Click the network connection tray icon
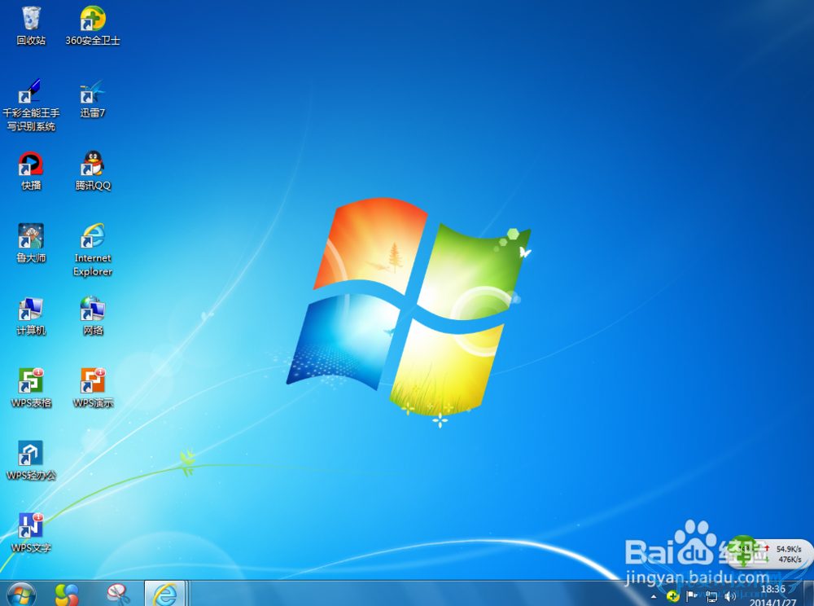814x606 pixels. [711, 596]
